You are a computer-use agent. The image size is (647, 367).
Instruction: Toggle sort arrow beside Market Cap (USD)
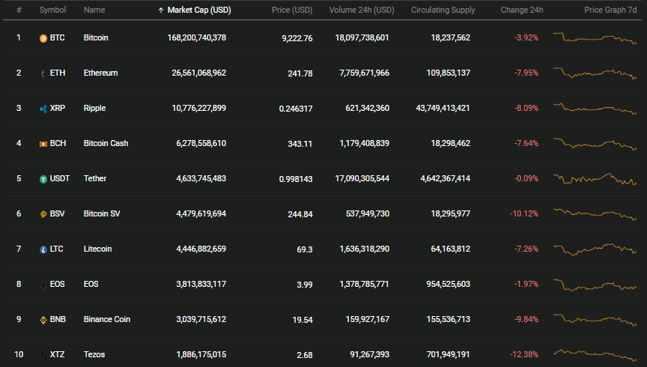coord(161,10)
